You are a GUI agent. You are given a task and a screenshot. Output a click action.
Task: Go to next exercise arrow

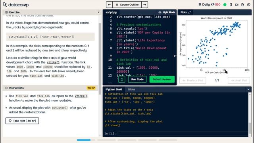tap(144, 5)
